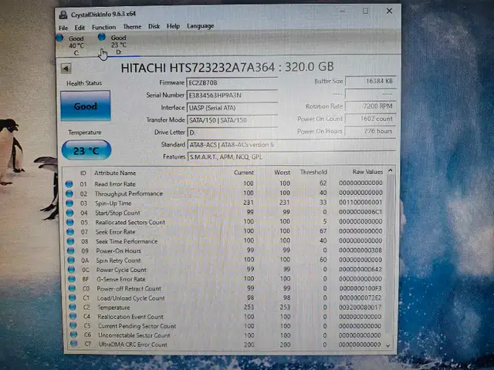
Task: Click the Threshold column header
Action: click(x=313, y=172)
